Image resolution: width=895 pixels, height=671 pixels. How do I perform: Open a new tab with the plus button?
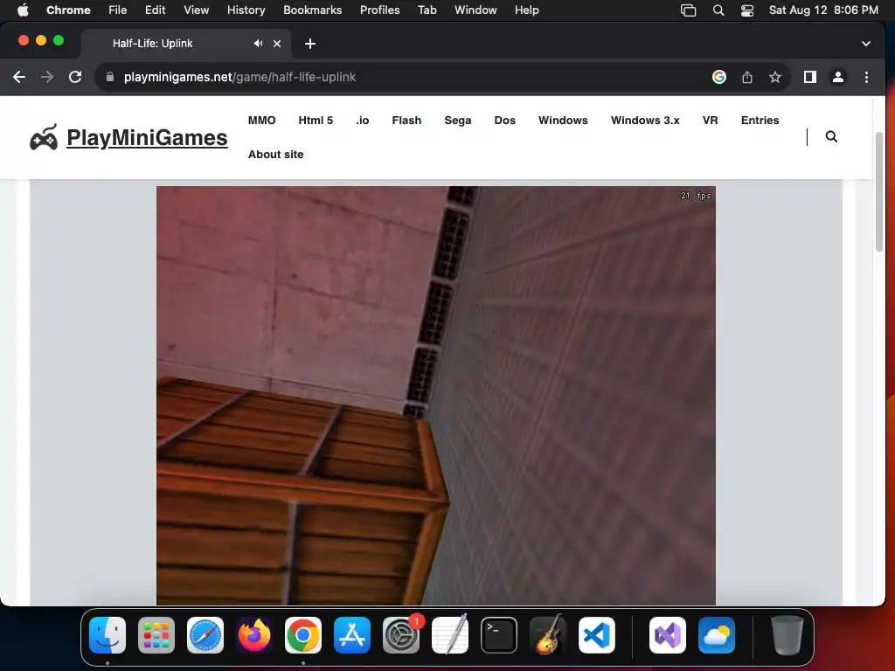point(310,44)
